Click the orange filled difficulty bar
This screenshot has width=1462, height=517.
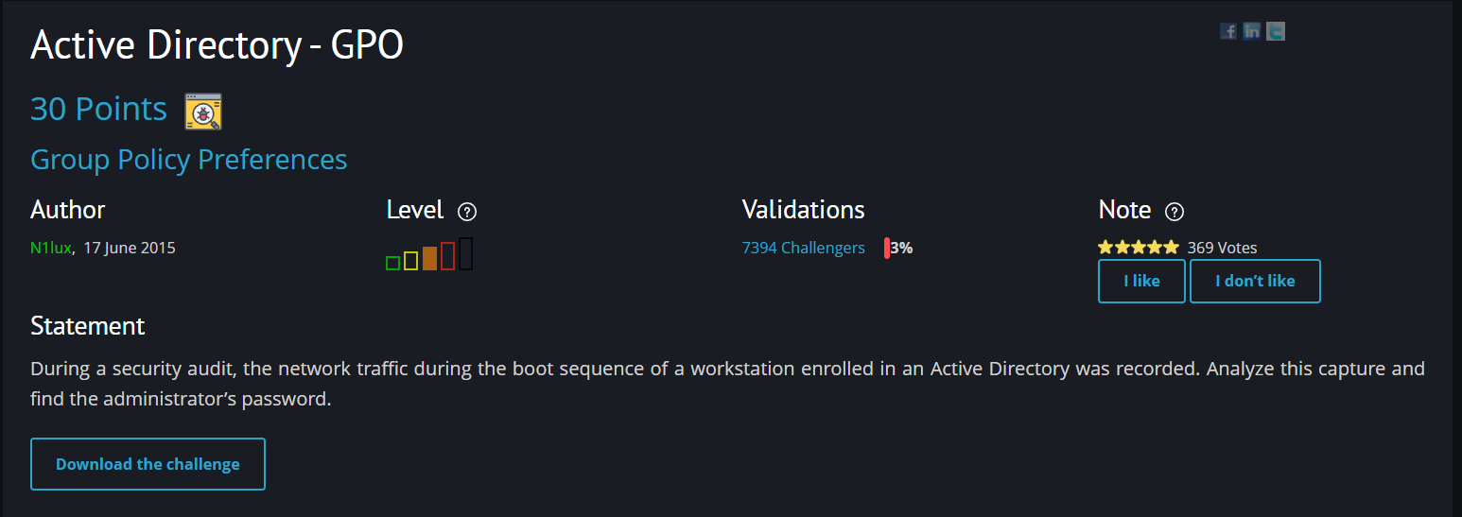click(x=429, y=258)
